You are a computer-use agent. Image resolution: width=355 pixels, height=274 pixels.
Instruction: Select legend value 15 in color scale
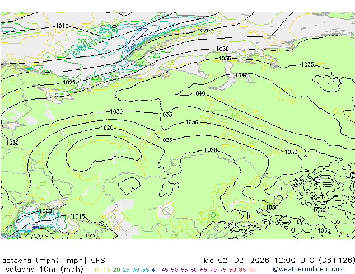(x=107, y=270)
